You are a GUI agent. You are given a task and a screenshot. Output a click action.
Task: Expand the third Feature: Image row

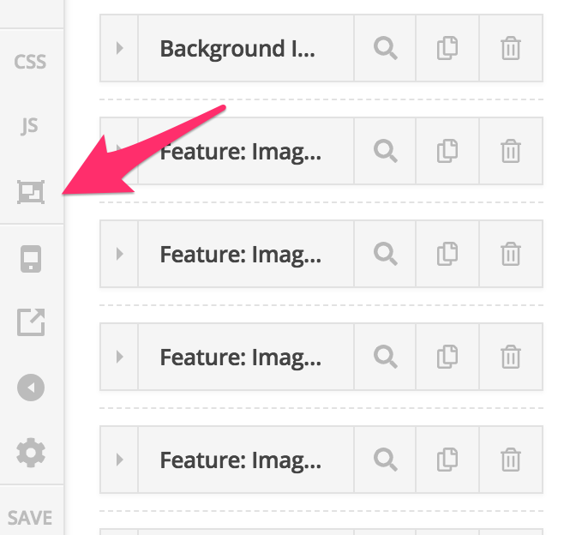(119, 357)
